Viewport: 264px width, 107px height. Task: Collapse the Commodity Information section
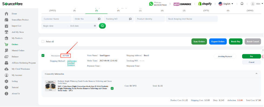tap(256, 74)
